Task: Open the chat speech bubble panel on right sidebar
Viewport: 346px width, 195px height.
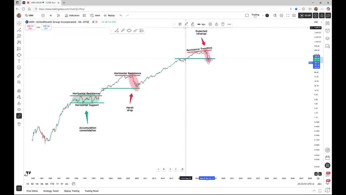Action: pos(327,46)
